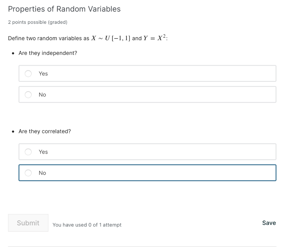Click the radio circle beside first Yes
Screen dimensions: 284x247
[28, 73]
